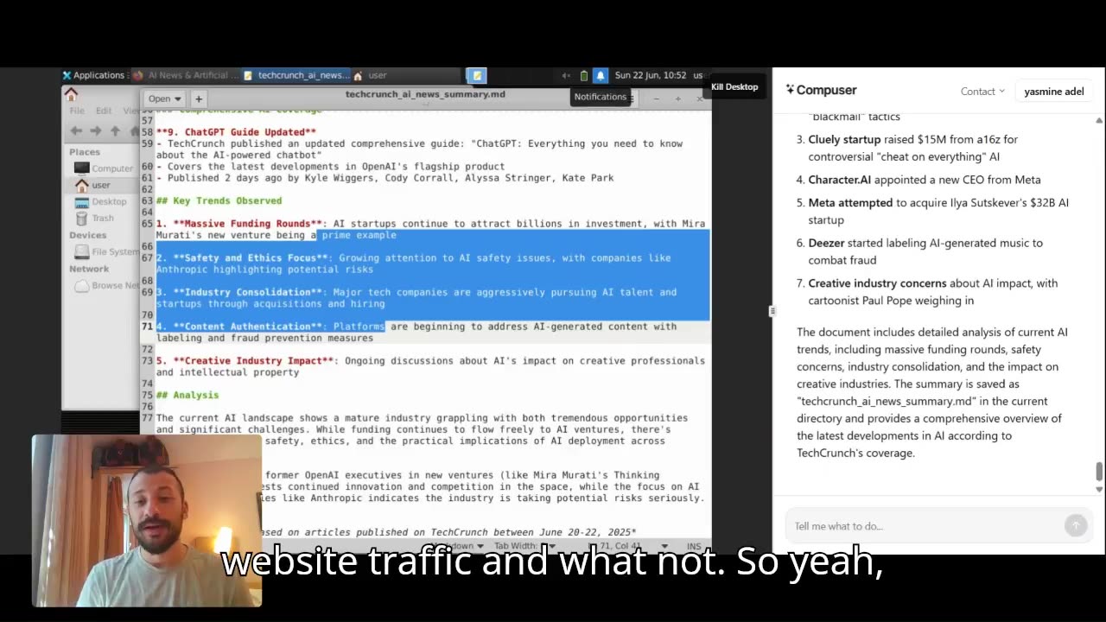The image size is (1106, 622).
Task: Click the yasmine adel account button
Action: click(x=1053, y=91)
